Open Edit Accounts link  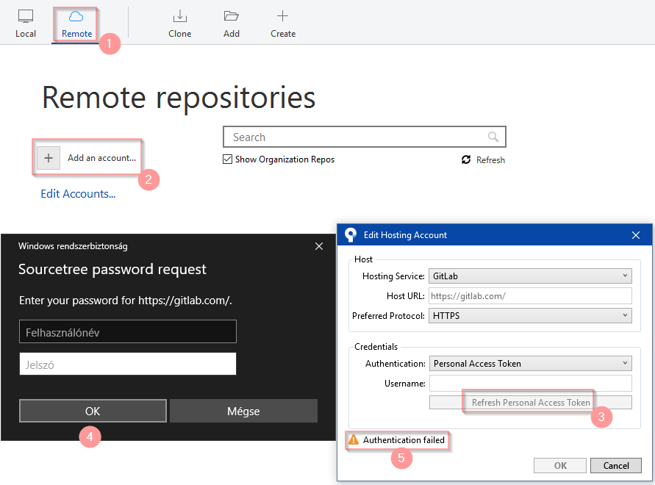[x=77, y=193]
